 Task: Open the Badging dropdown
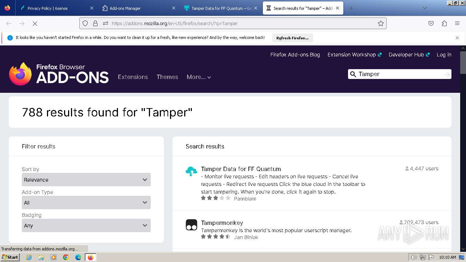click(86, 226)
